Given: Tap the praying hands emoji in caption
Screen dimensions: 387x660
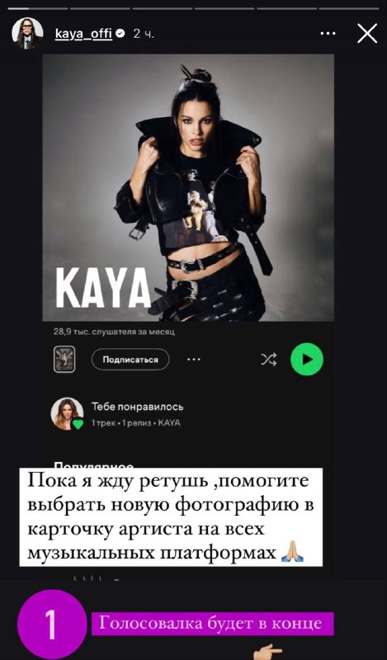Looking at the screenshot, I should (x=292, y=552).
